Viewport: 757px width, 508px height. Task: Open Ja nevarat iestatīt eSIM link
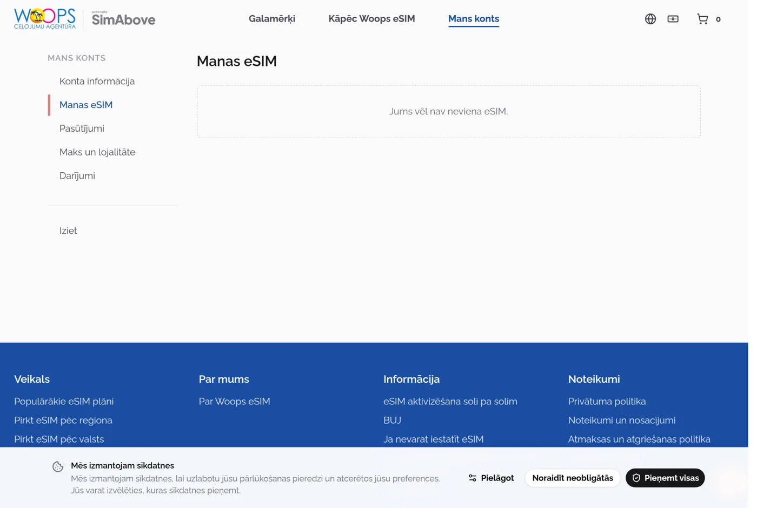pos(433,439)
